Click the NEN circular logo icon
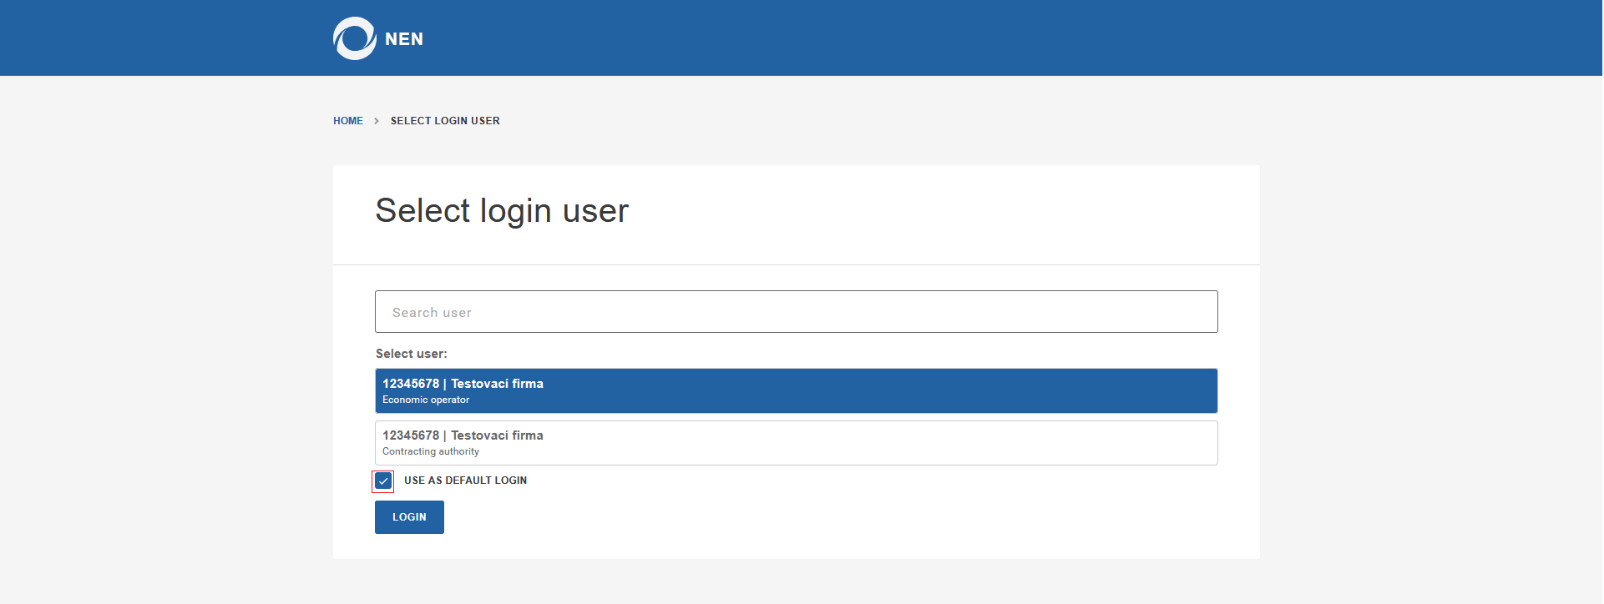This screenshot has width=1604, height=604. (x=354, y=38)
